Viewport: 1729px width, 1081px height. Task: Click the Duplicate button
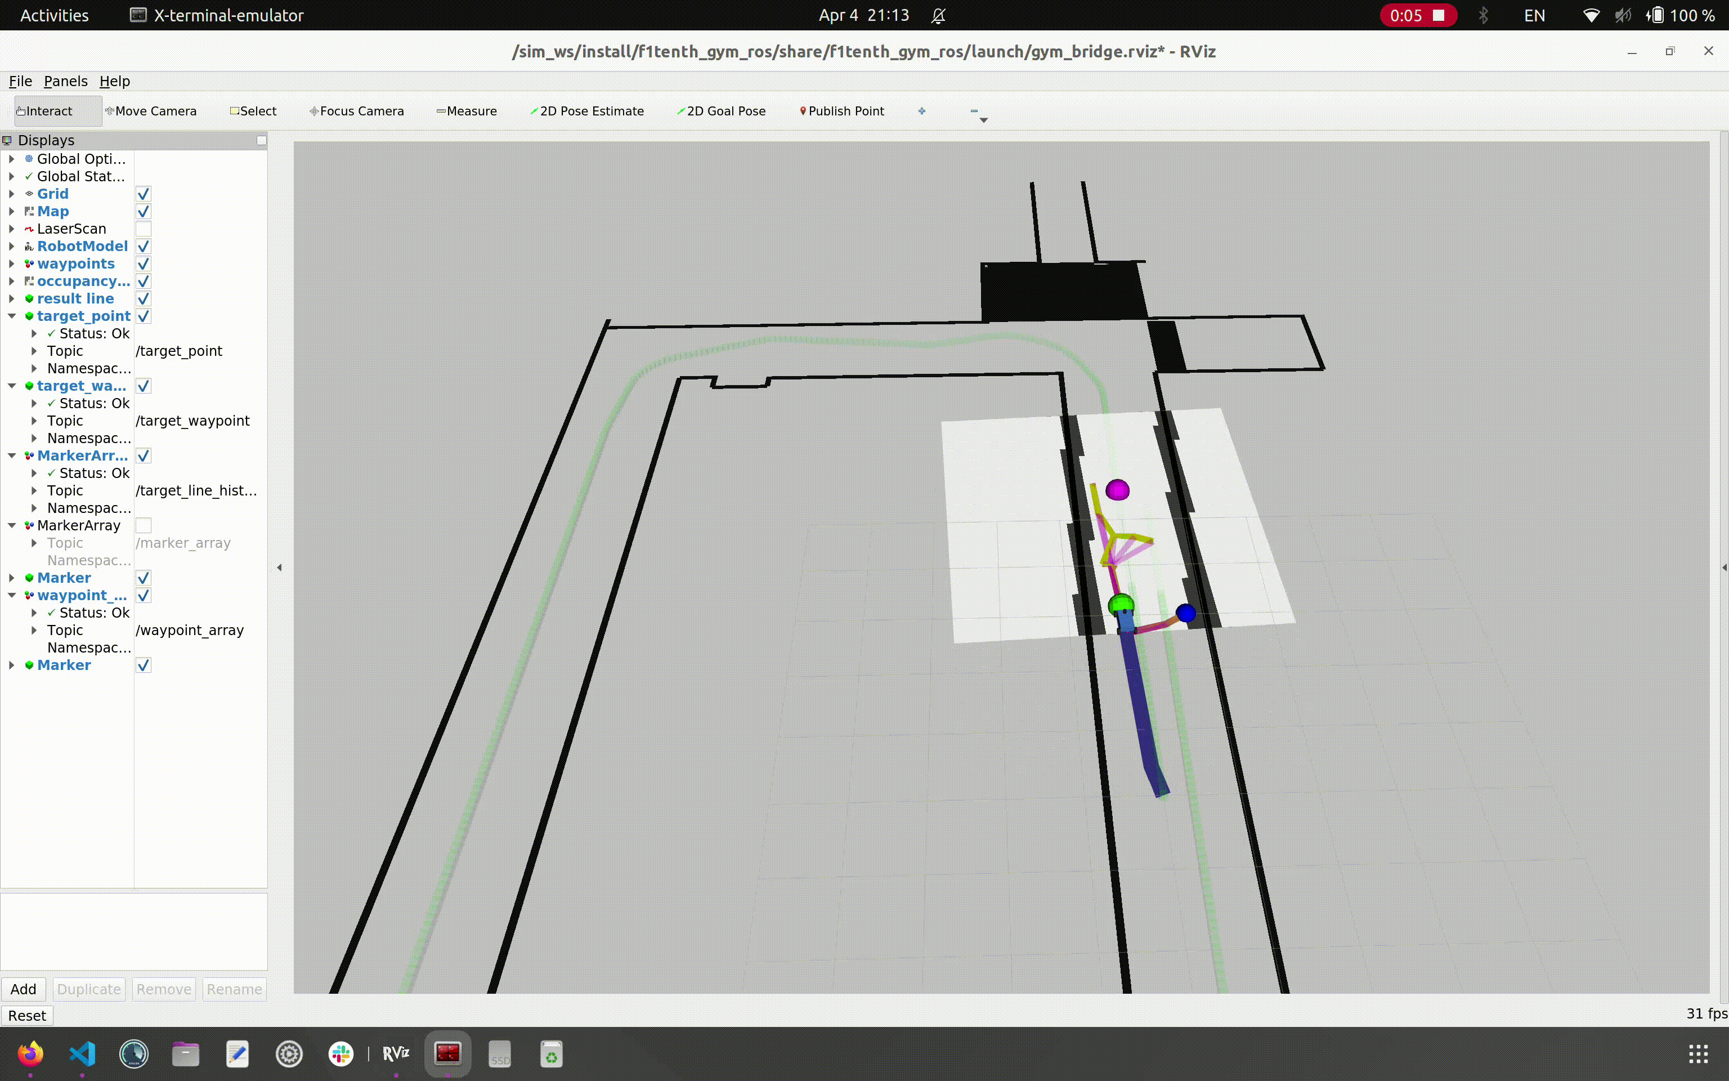point(88,989)
